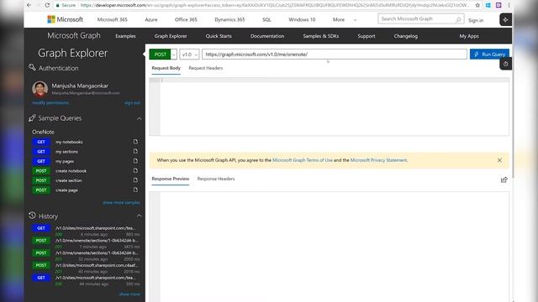This screenshot has width=538, height=302.
Task: Open the Graph Explorer menu item
Action: 171,36
